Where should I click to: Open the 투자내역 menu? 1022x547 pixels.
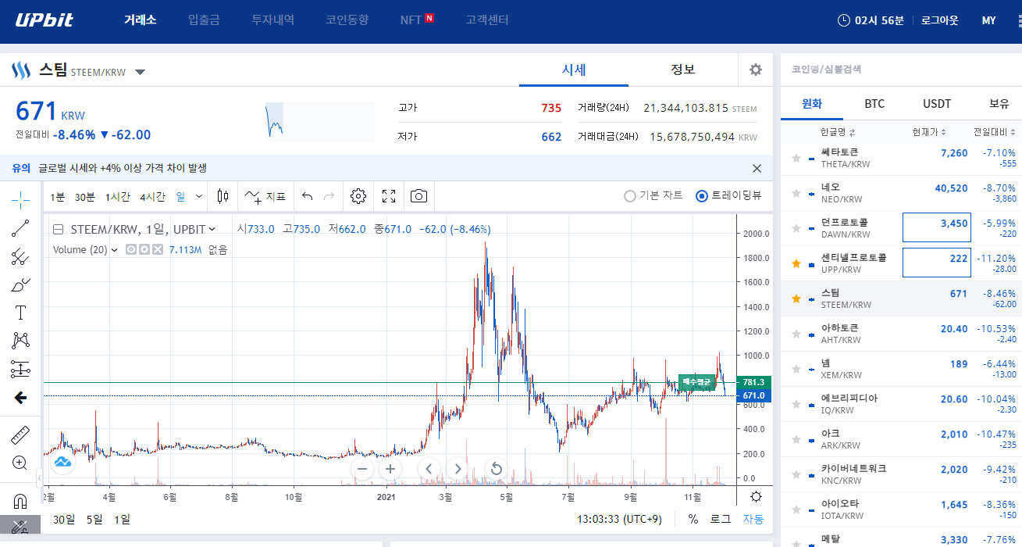(x=273, y=20)
